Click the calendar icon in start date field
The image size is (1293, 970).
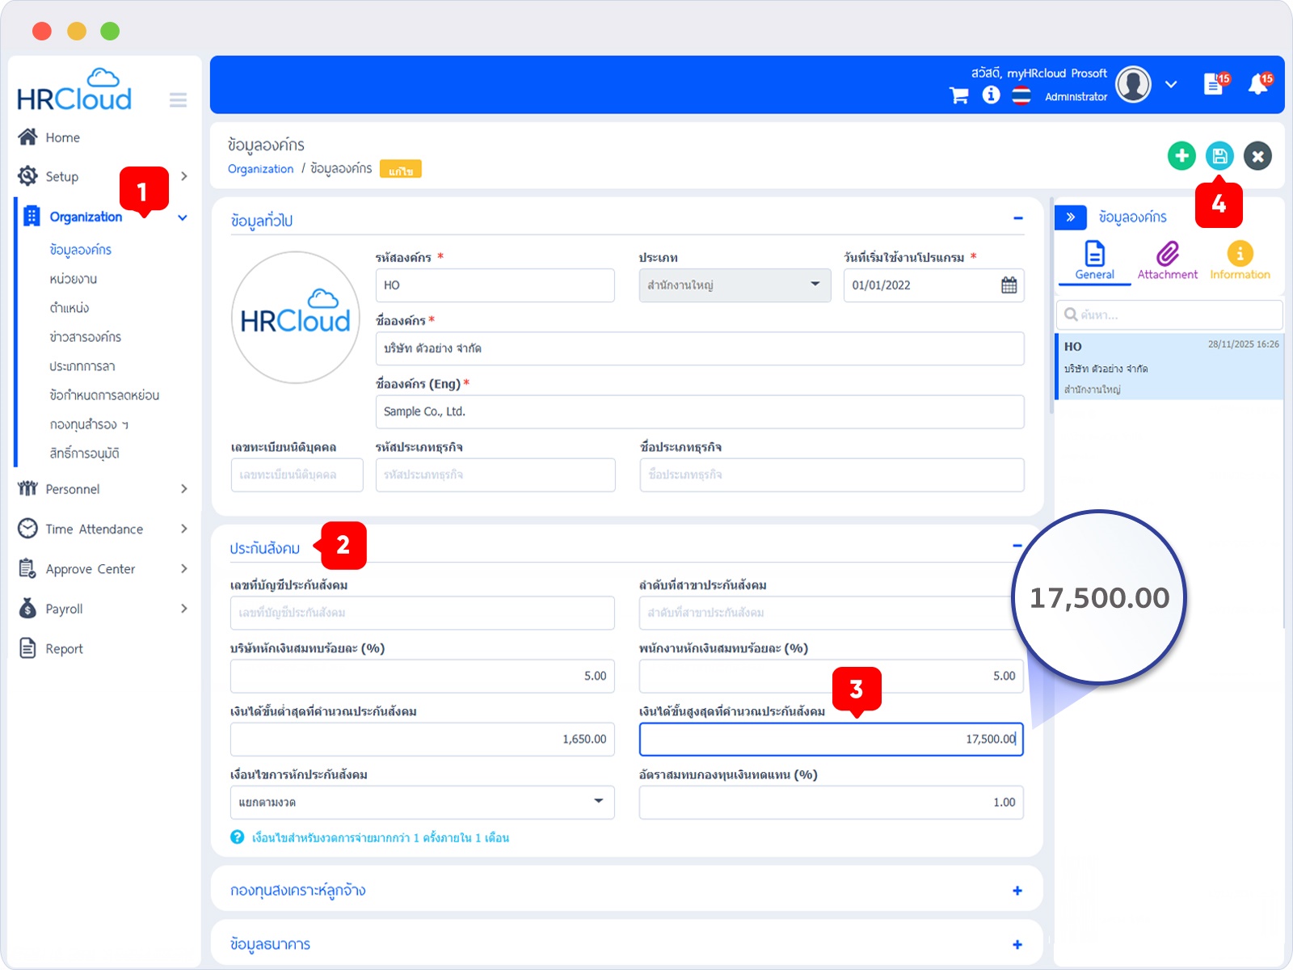1009,285
